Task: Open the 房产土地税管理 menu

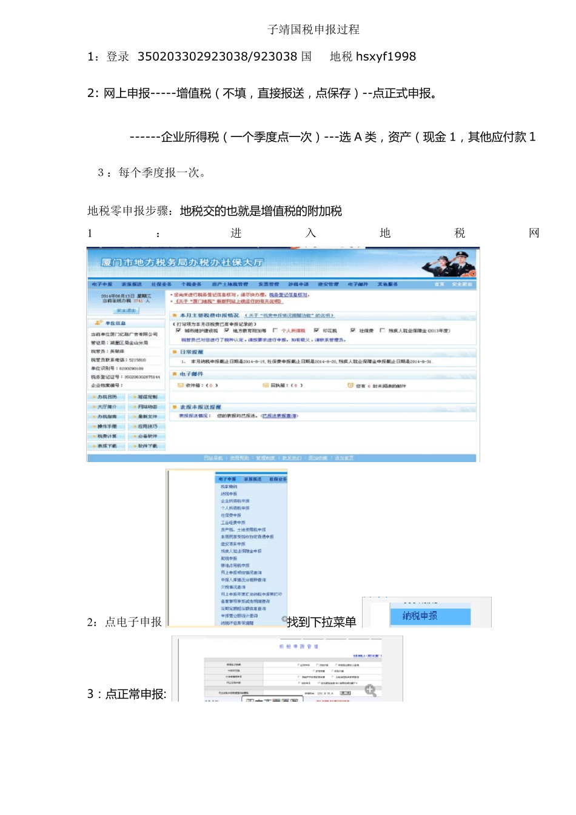Action: pos(230,284)
